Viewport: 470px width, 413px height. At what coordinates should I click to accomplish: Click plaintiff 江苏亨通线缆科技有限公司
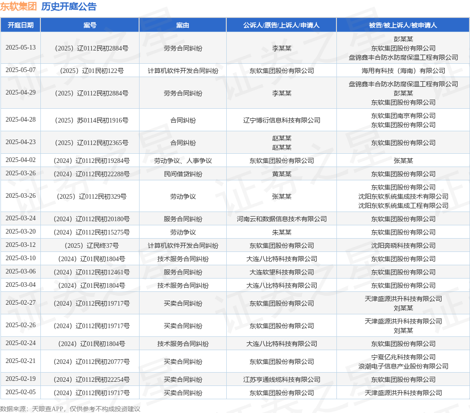(281, 380)
